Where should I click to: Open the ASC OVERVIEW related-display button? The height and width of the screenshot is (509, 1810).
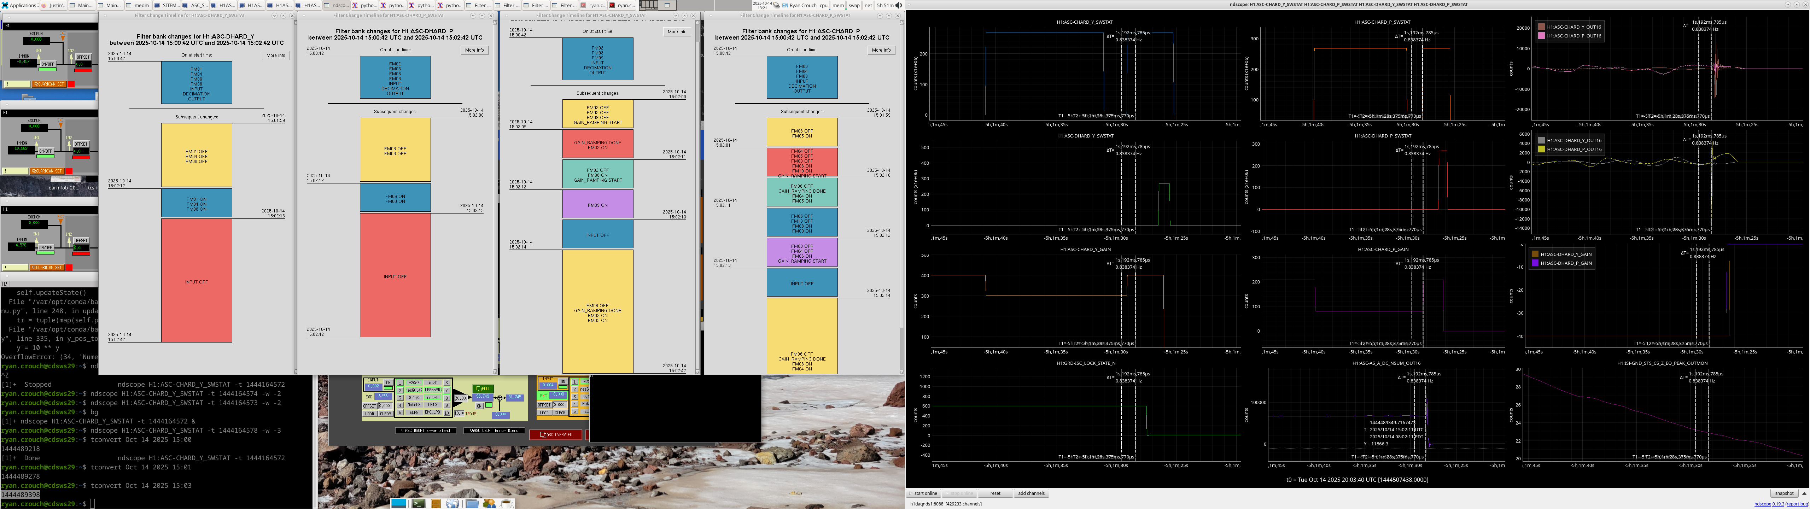coord(556,434)
